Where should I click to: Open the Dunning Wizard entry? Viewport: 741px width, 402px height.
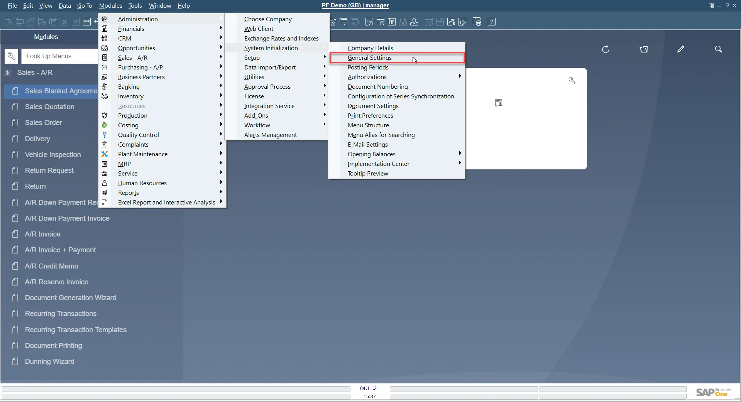pyautogui.click(x=49, y=361)
